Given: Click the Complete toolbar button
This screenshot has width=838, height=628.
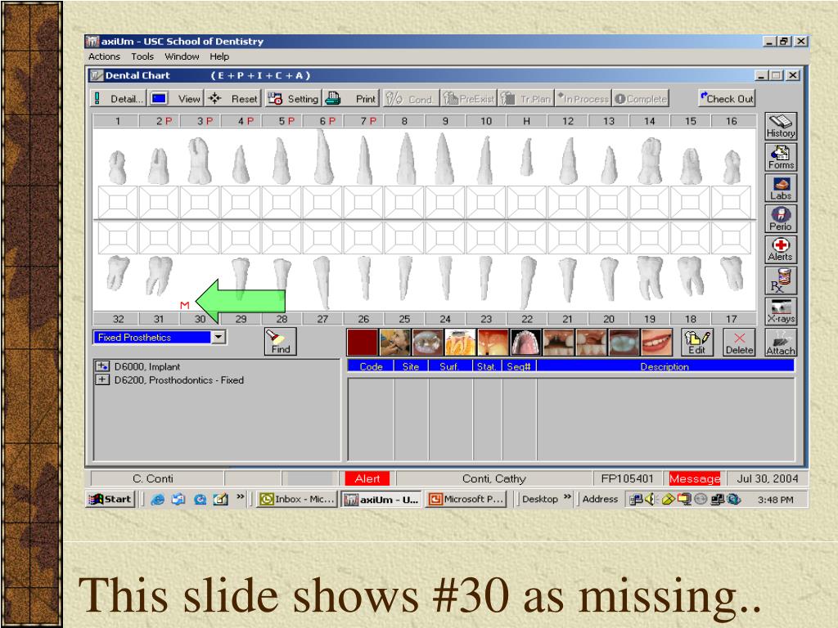Looking at the screenshot, I should (641, 99).
